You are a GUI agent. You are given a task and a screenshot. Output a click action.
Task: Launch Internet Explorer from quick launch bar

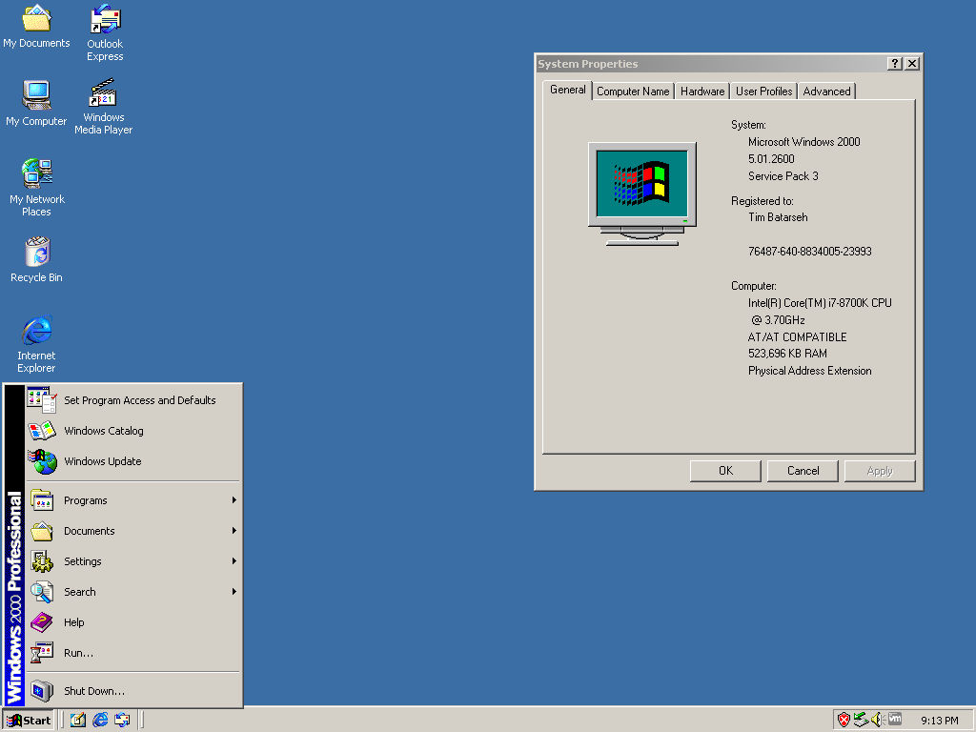100,721
